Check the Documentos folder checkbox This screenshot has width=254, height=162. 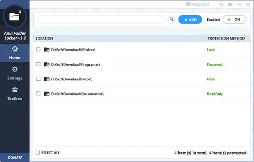pos(38,93)
